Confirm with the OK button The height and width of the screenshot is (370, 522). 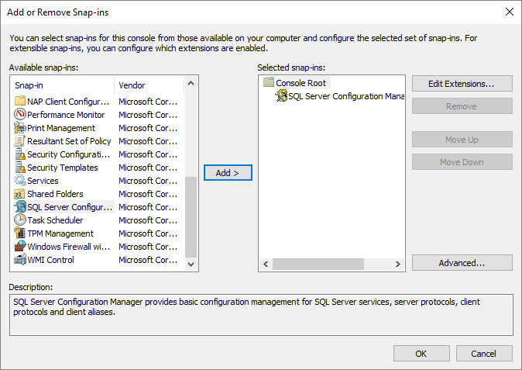coord(421,354)
